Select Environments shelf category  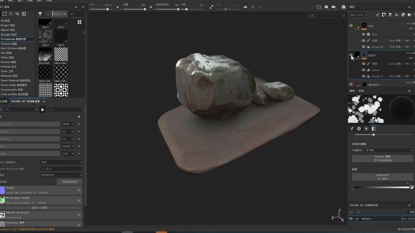[12, 90]
